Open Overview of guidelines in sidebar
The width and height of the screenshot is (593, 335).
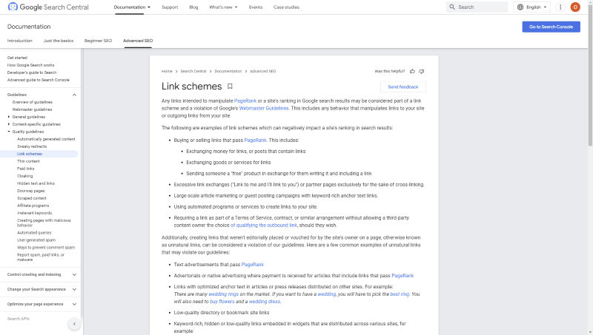tap(32, 102)
